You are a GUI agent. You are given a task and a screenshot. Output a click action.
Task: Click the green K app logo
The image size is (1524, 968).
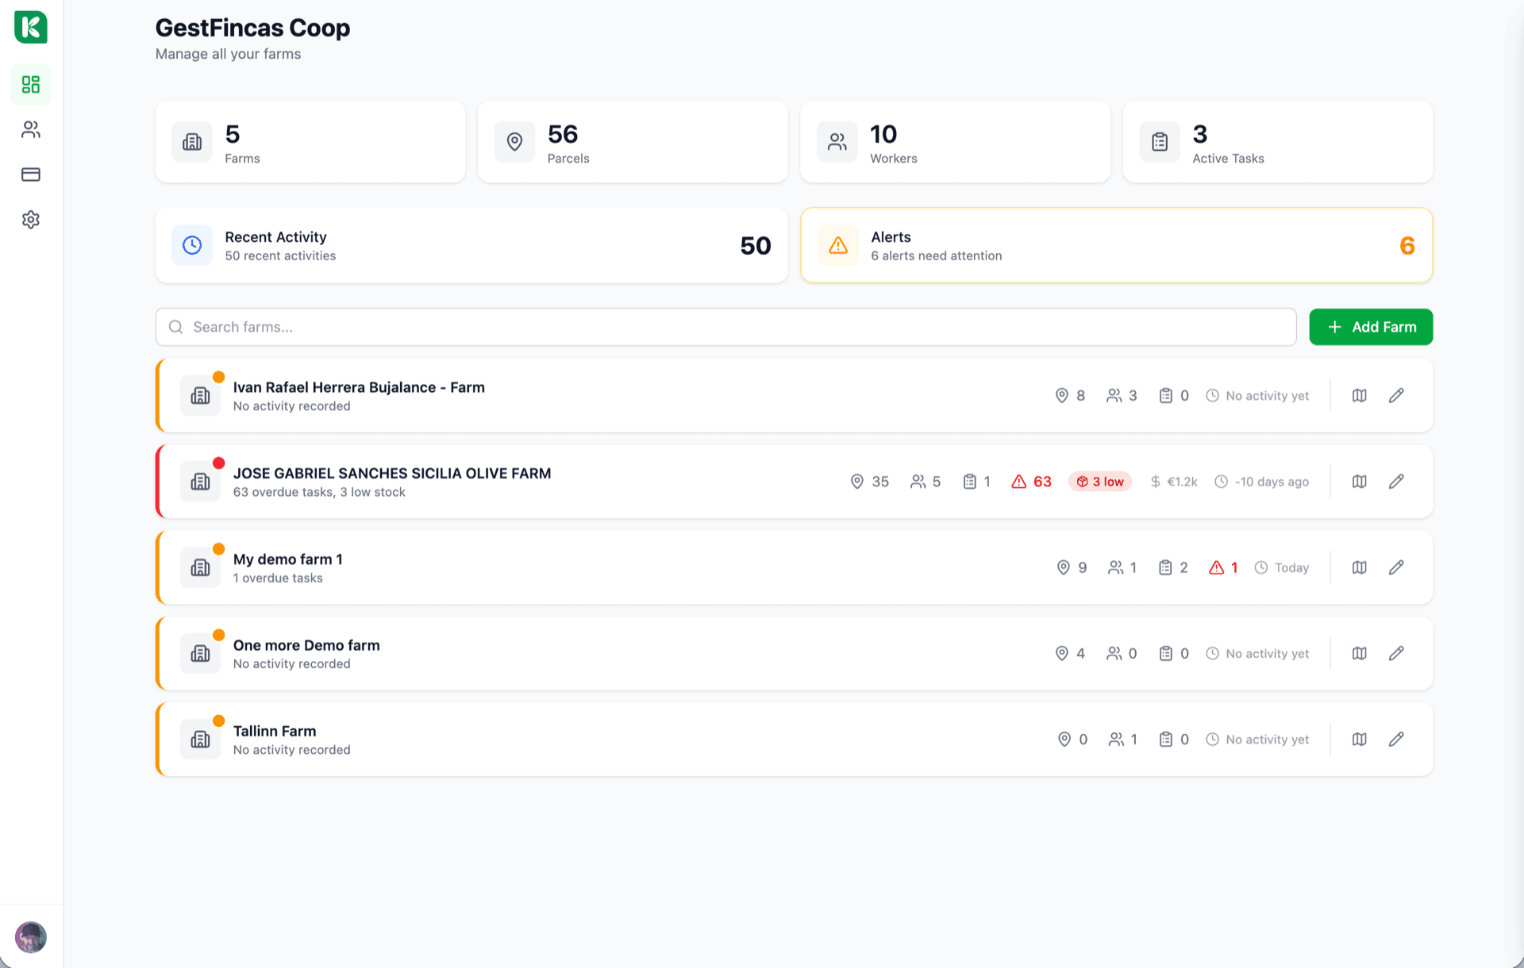tap(31, 27)
